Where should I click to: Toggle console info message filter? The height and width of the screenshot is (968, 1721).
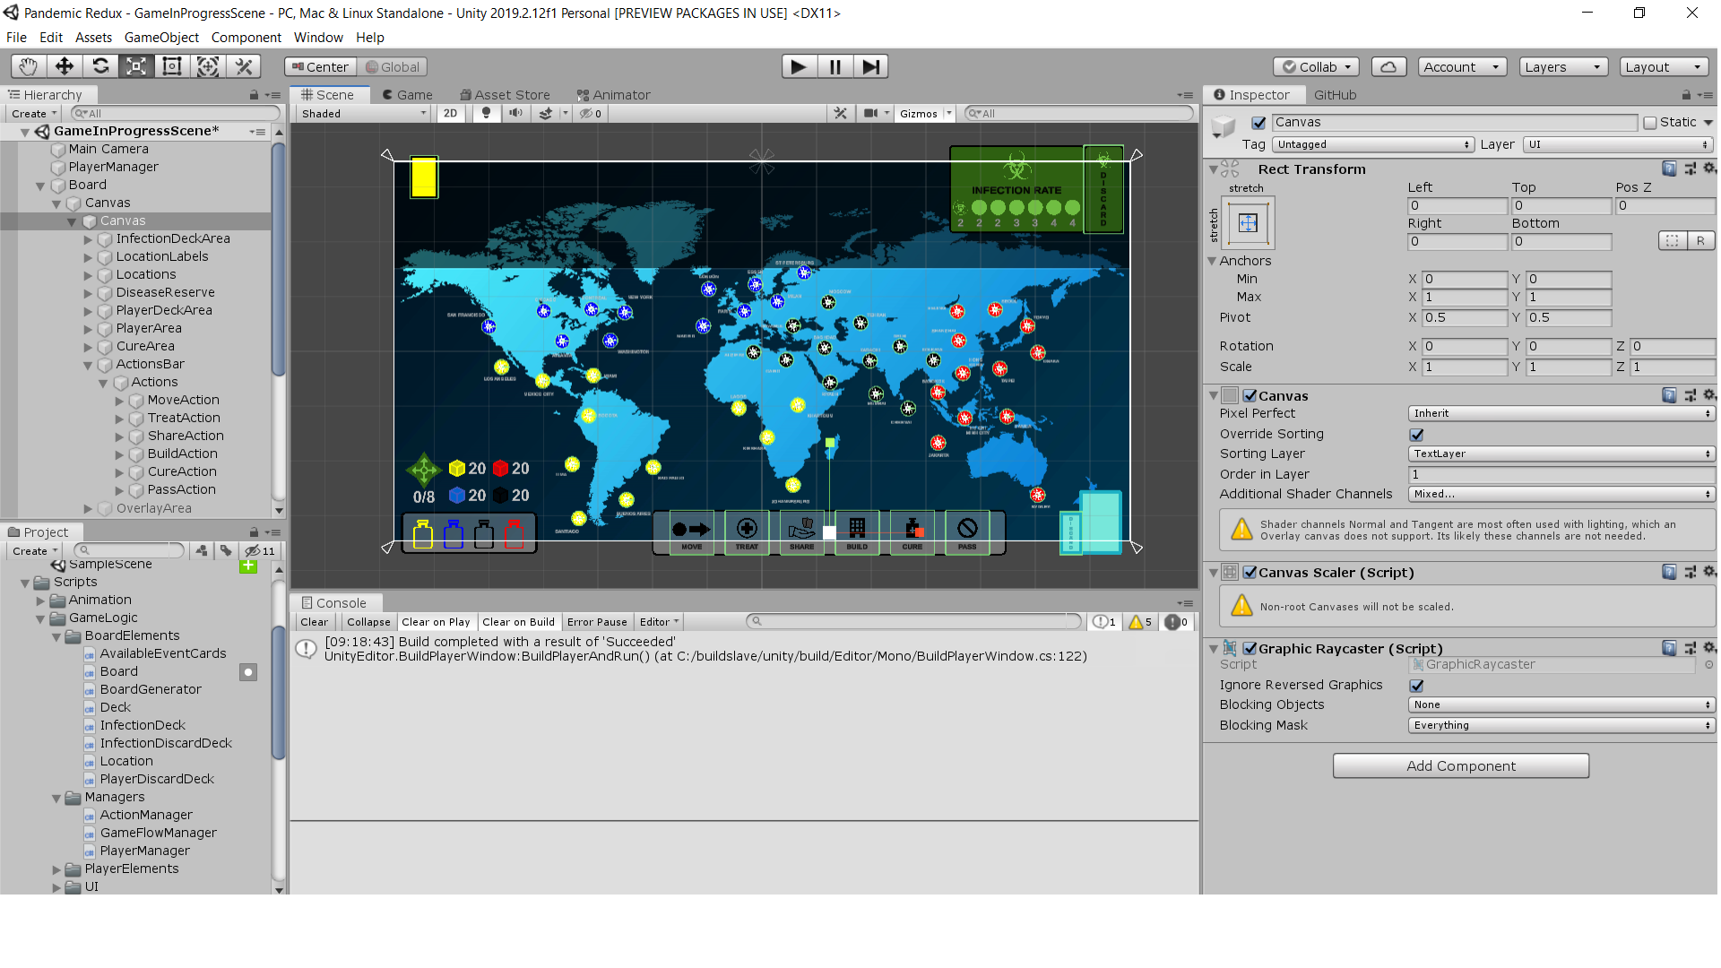pos(1104,622)
